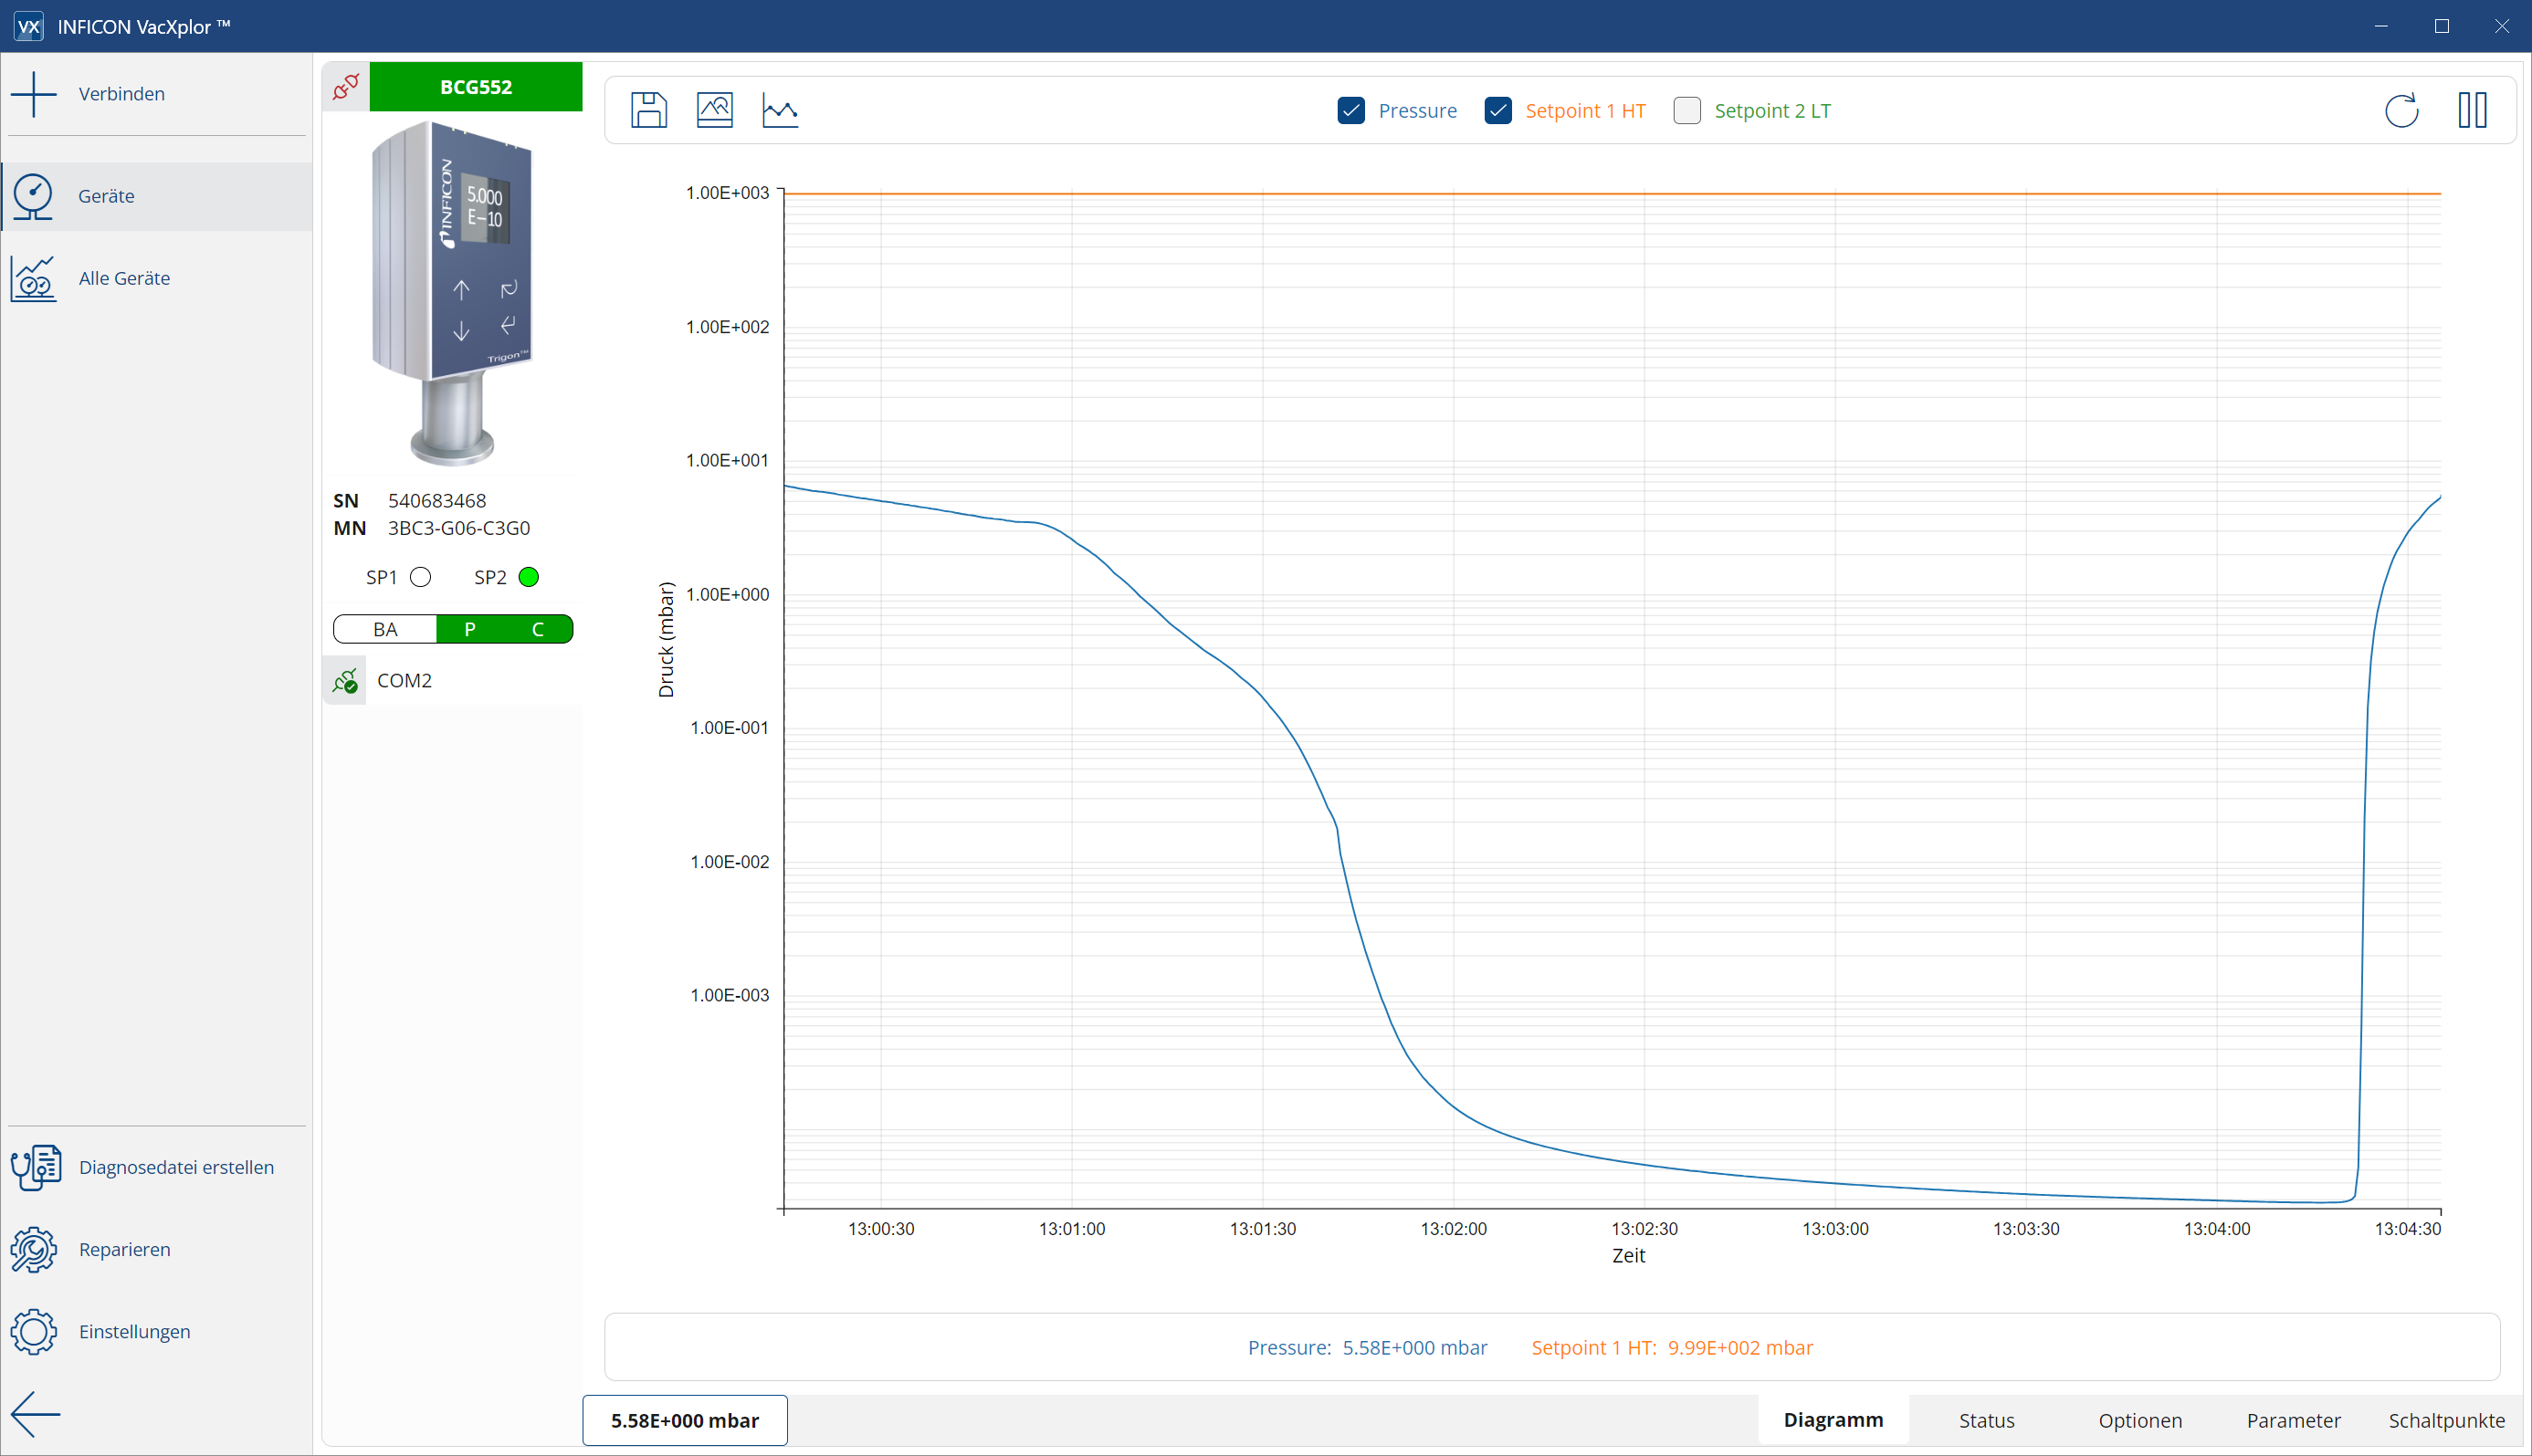This screenshot has width=2532, height=1456.
Task: Click the refresh chart circular arrow icon
Action: click(2401, 110)
